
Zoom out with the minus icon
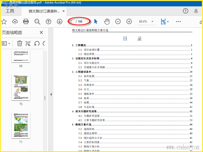pyautogui.click(x=118, y=22)
